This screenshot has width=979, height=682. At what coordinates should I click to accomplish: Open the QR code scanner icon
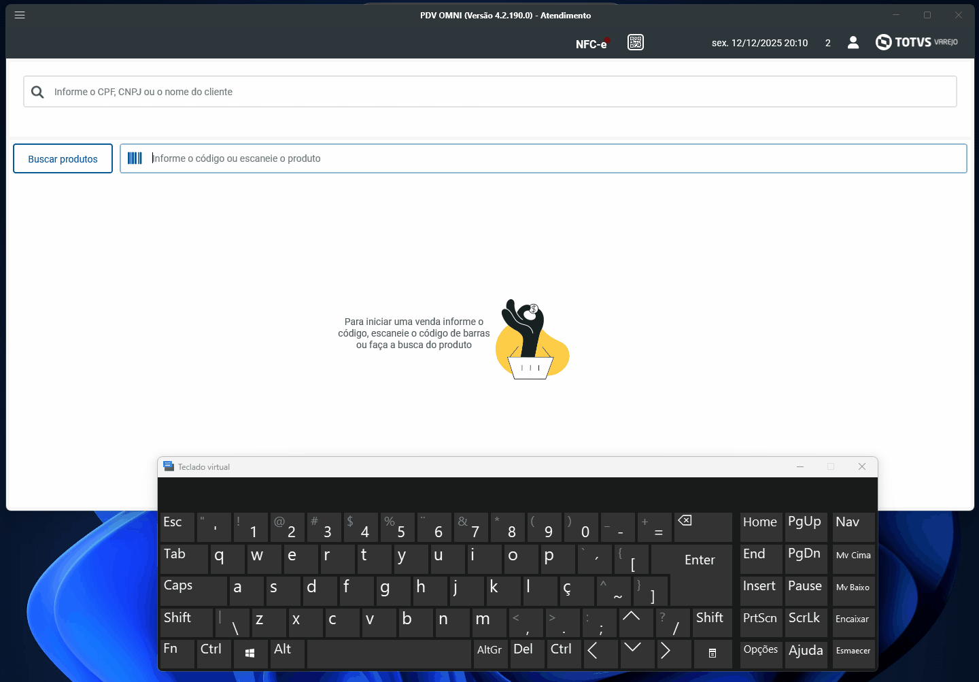[x=636, y=42]
